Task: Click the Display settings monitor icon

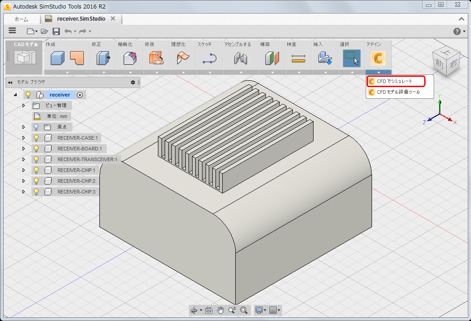Action: click(259, 311)
